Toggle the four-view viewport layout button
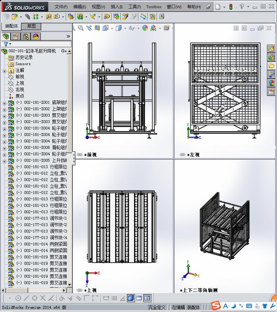 pyautogui.click(x=147, y=298)
